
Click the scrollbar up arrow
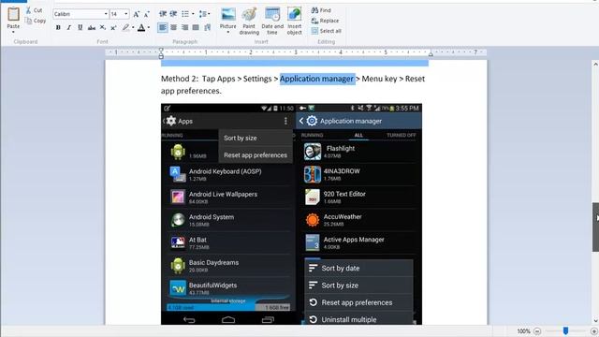click(595, 65)
